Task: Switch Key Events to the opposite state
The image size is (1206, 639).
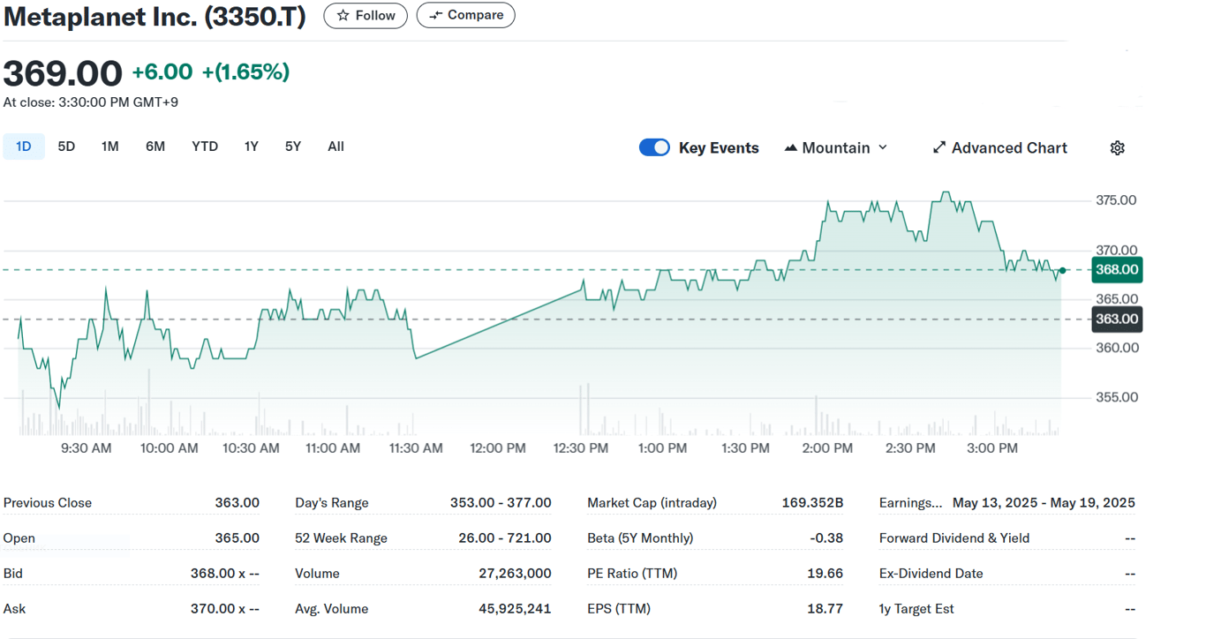Action: (x=654, y=147)
